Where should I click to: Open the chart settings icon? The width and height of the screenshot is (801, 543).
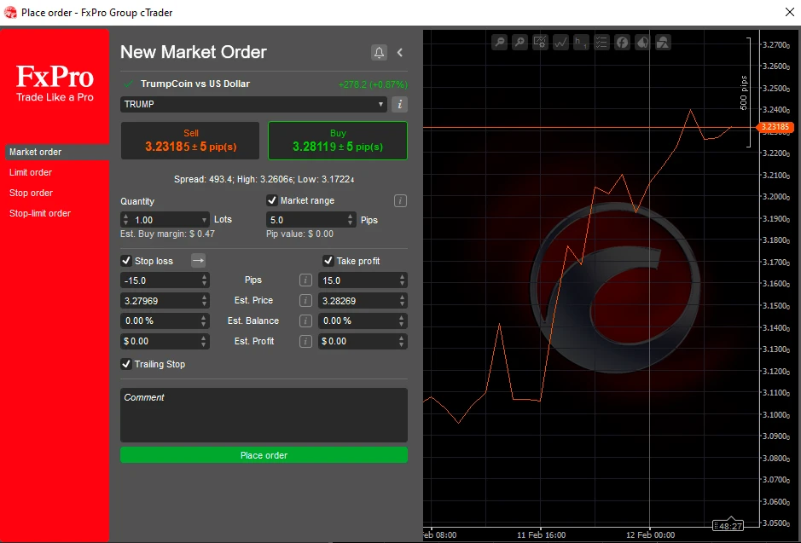pyautogui.click(x=541, y=42)
